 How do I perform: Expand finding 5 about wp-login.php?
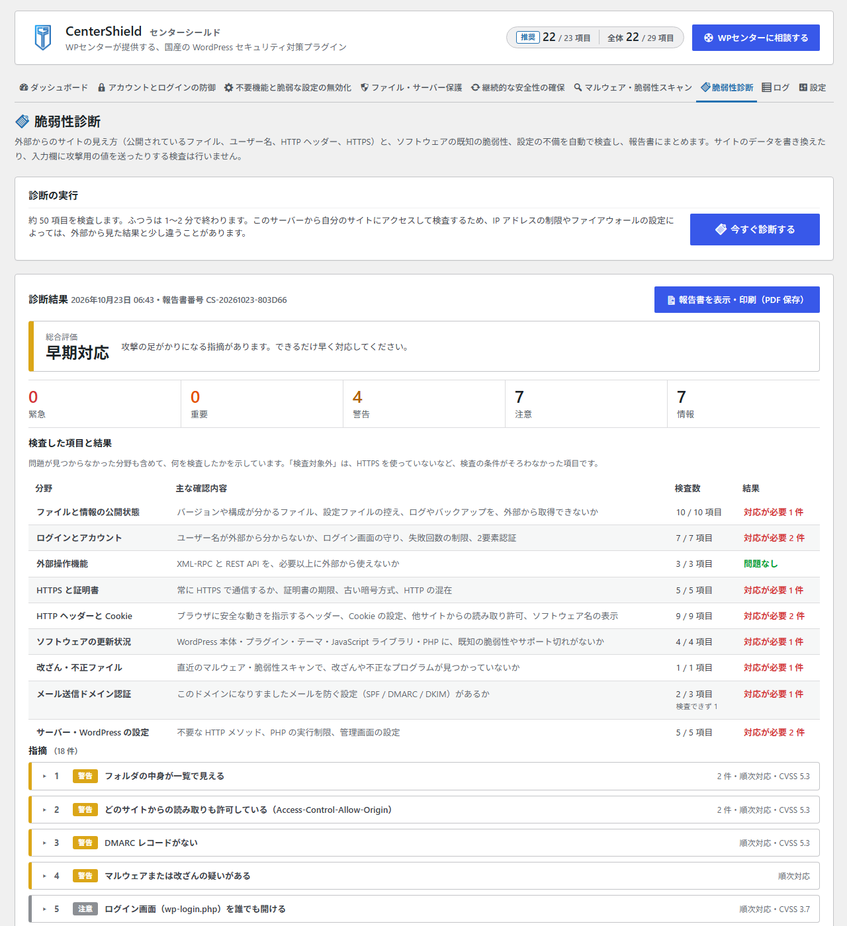(x=424, y=909)
